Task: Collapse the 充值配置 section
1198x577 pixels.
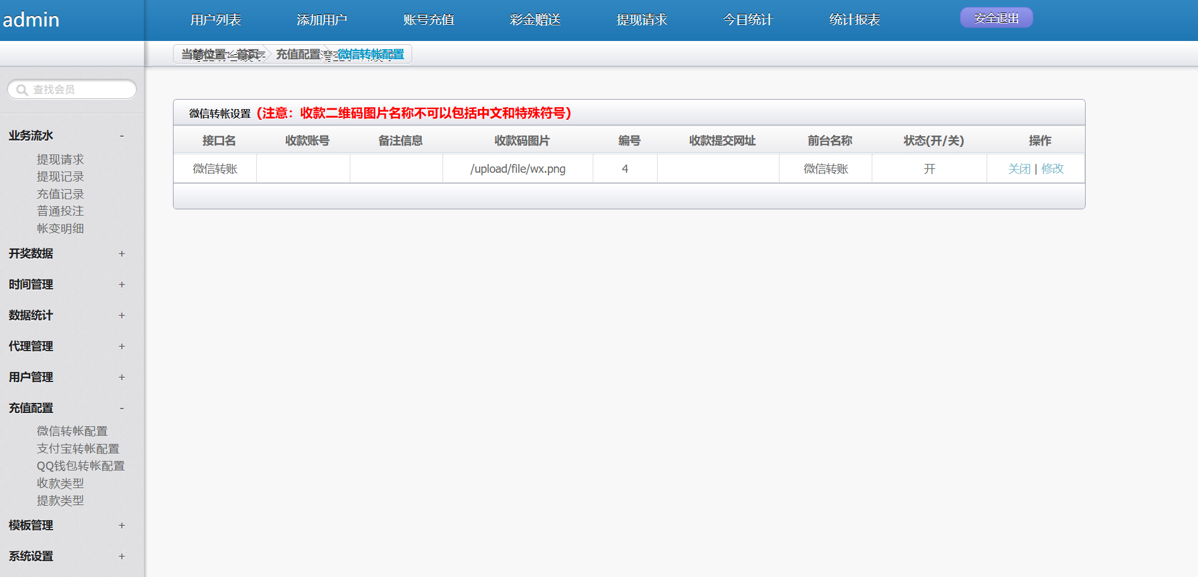Action: (122, 408)
